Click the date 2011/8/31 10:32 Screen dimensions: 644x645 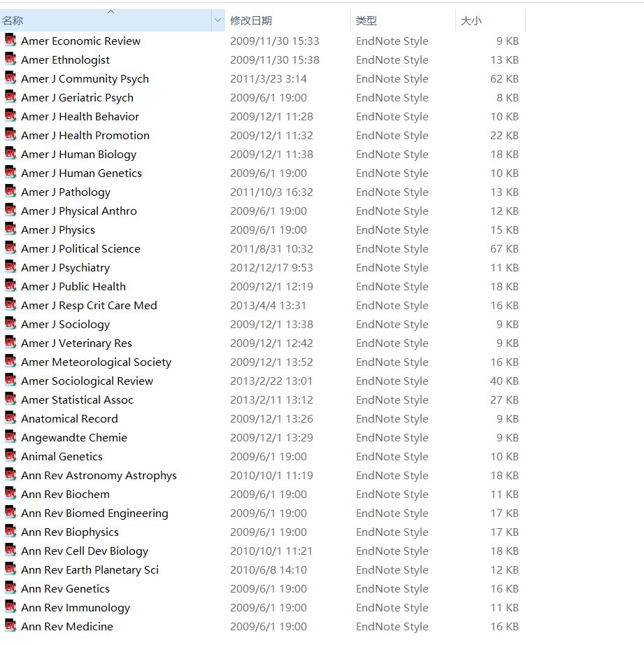(271, 248)
